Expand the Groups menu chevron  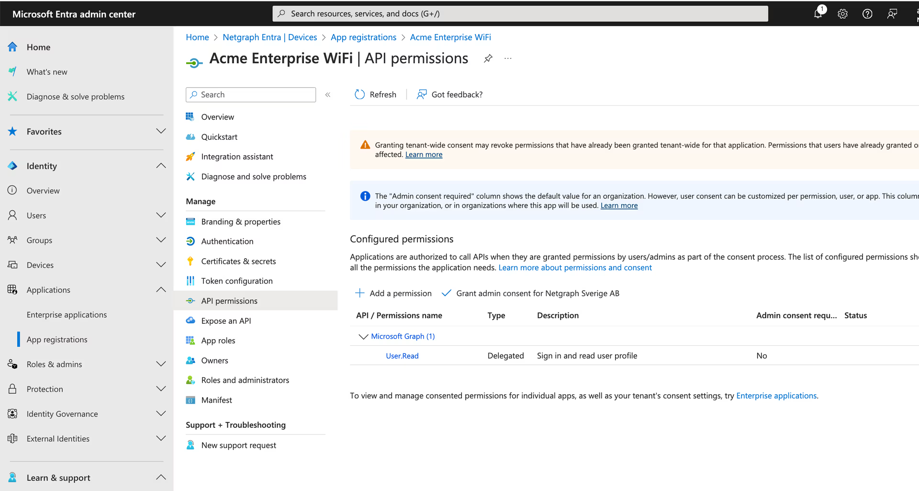(x=161, y=240)
